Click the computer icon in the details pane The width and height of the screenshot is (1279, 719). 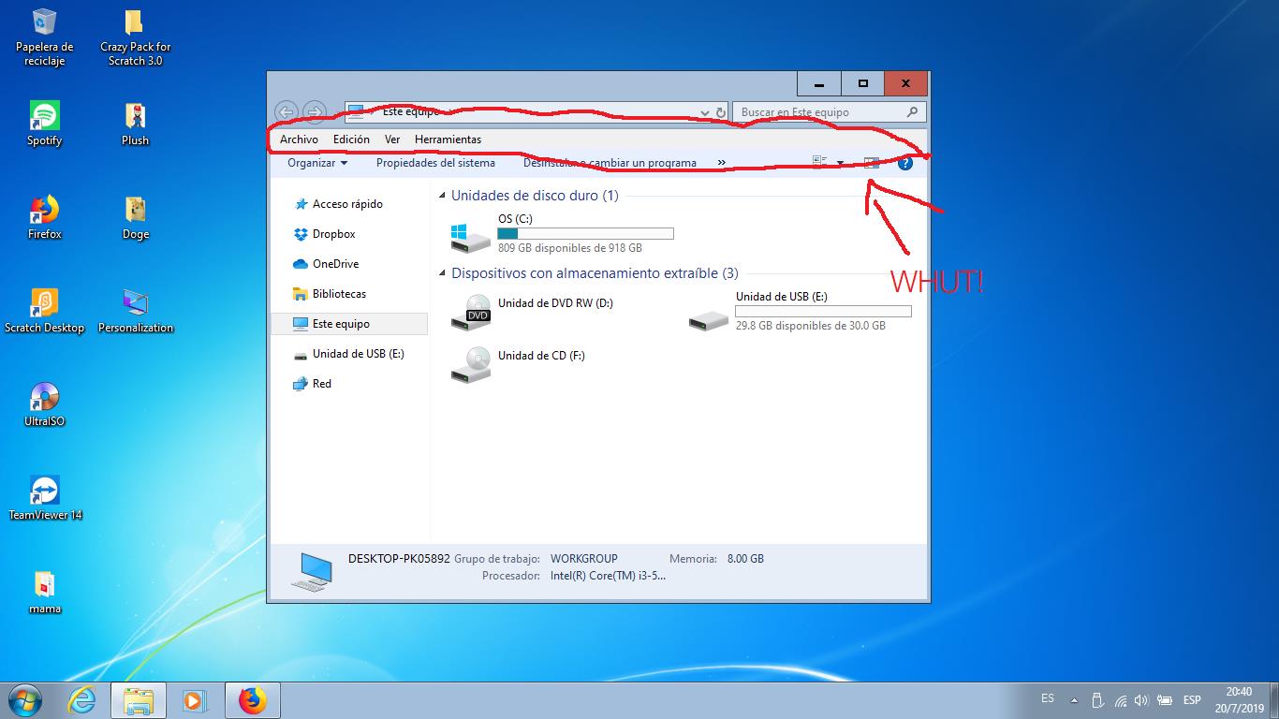310,571
